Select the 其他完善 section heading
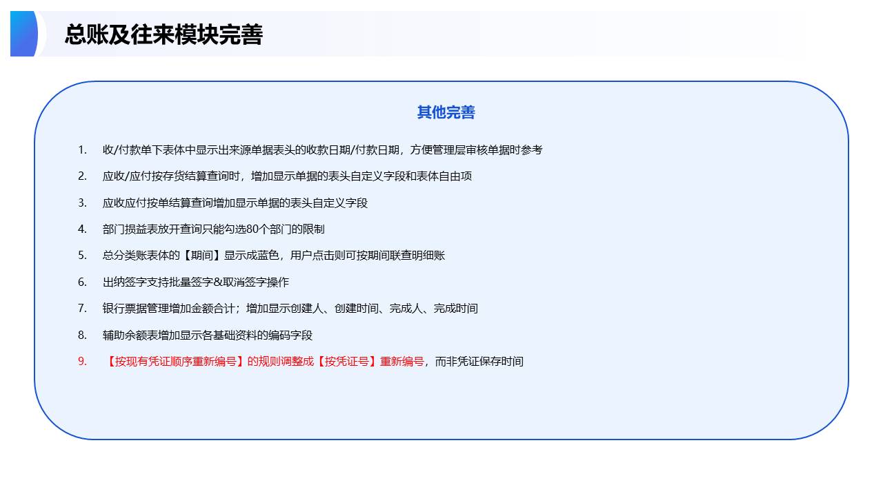Image resolution: width=883 pixels, height=496 pixels. [446, 112]
